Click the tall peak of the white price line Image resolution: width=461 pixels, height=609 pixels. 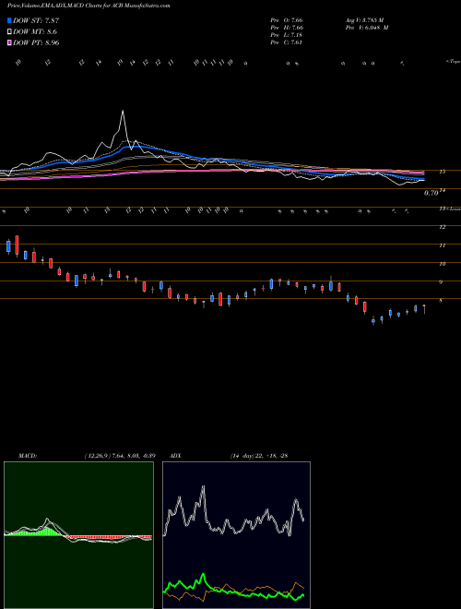123,112
